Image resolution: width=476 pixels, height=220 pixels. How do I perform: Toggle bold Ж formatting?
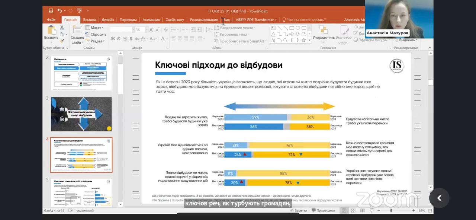[x=113, y=39]
